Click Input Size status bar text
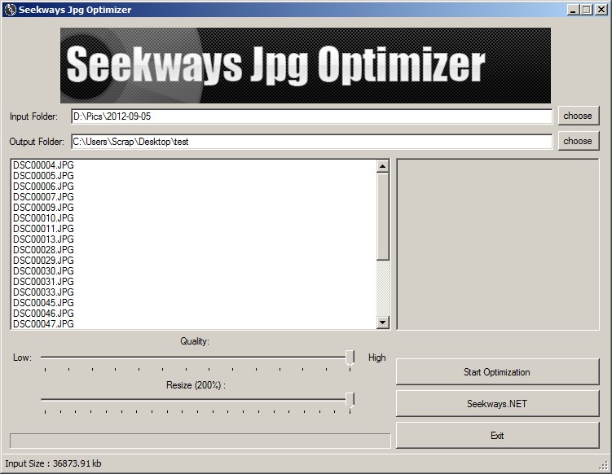 (53, 463)
